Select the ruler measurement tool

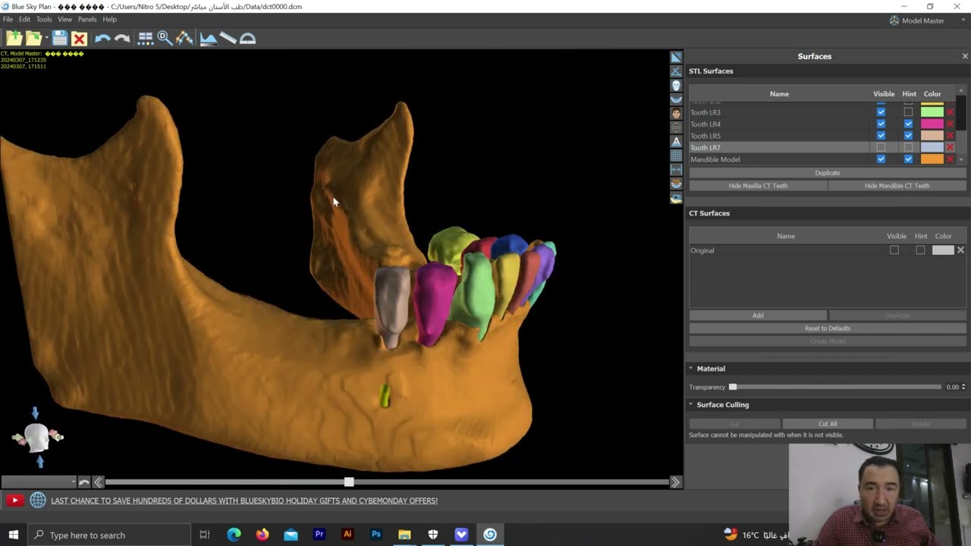click(228, 38)
